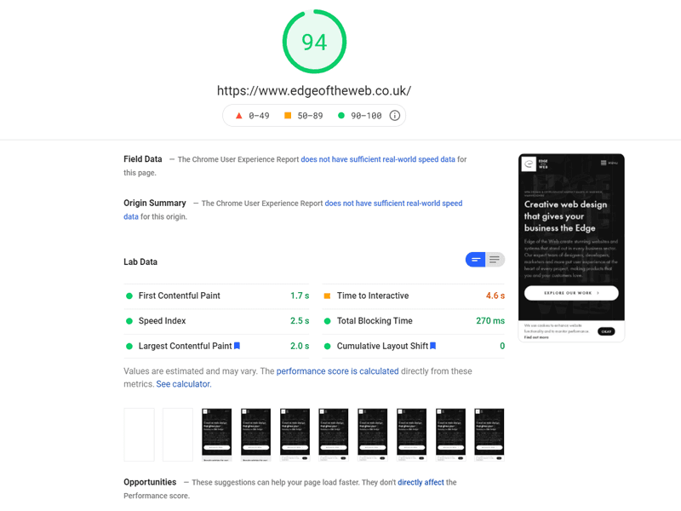Screen dimensions: 681x511
Task: Click the orange indicator beside Time to Interactive
Action: tap(328, 296)
